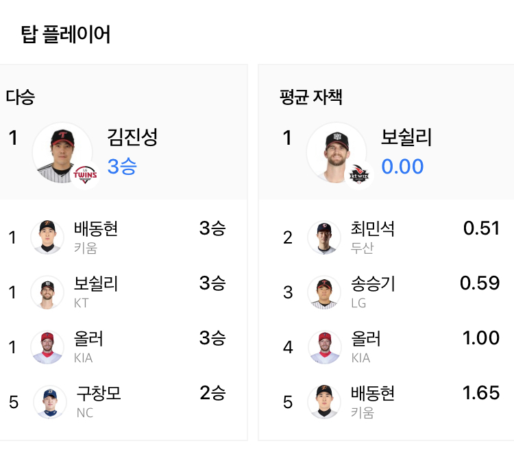Viewport: 514px width, 461px height.
Task: Open the 평균 자책 category heading
Action: coord(310,97)
